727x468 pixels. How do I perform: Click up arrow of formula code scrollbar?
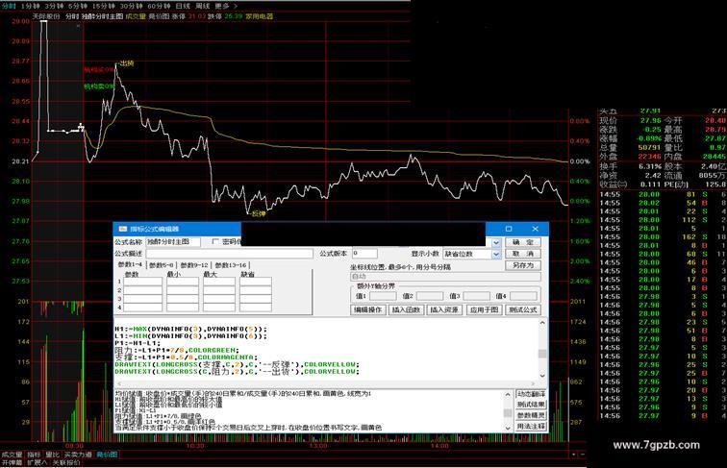(542, 322)
